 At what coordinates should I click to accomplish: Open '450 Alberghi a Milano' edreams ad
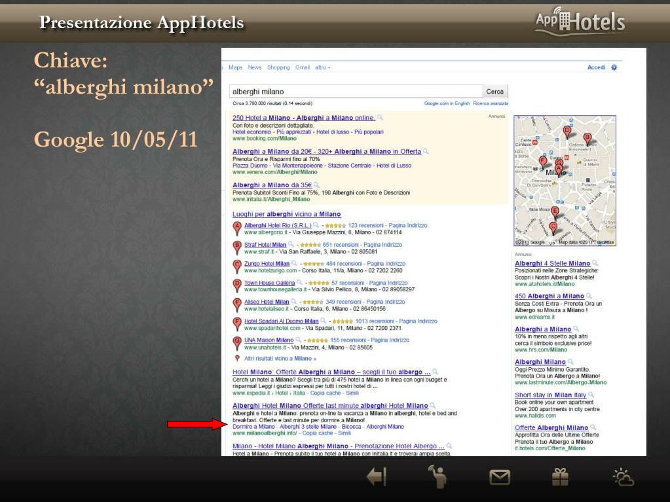pos(549,296)
